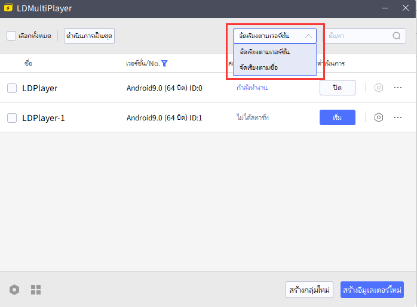Click the search (ค้นหา) input field
The image size is (417, 307).
point(364,36)
